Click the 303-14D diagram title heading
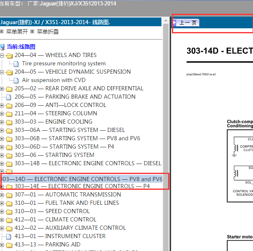Screen dimensions: 253x251 coord(220,51)
